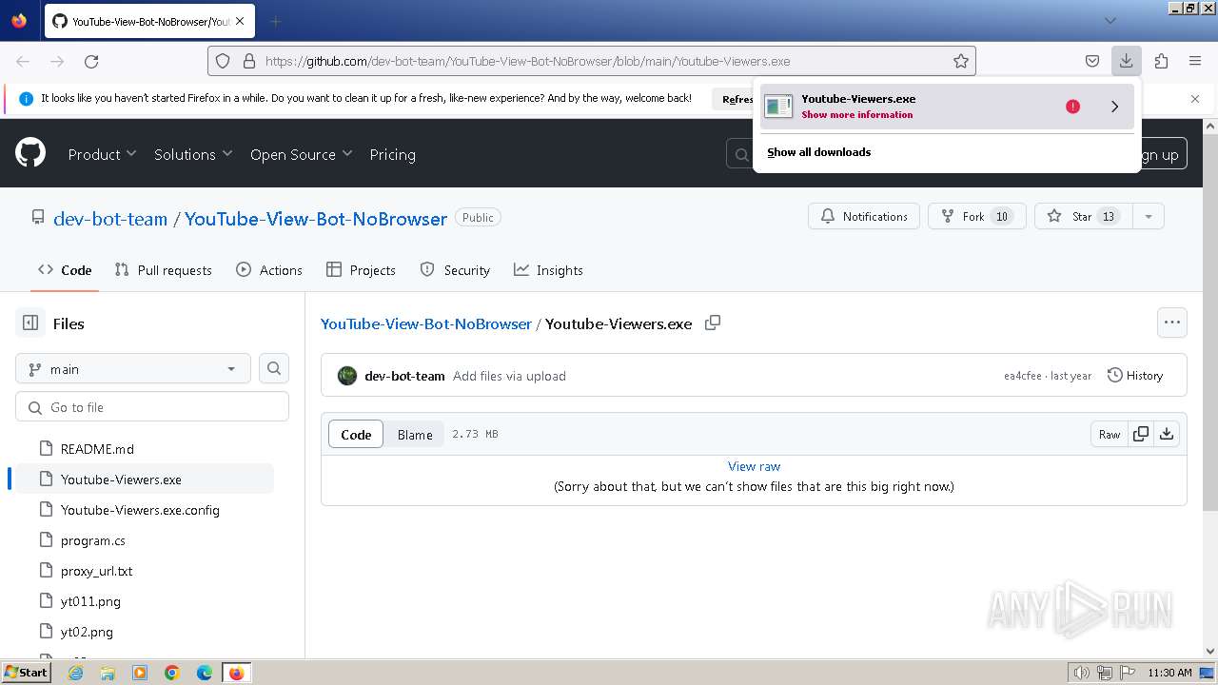The image size is (1218, 685).
Task: Open the Raw file button
Action: click(1110, 434)
